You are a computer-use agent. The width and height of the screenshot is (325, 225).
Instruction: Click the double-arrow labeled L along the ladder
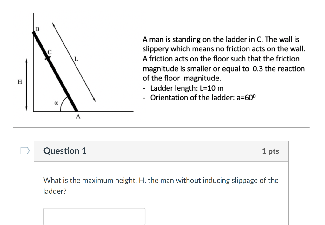coord(75,60)
